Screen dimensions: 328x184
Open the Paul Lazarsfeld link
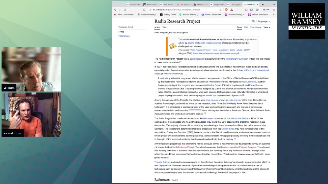pos(249,82)
